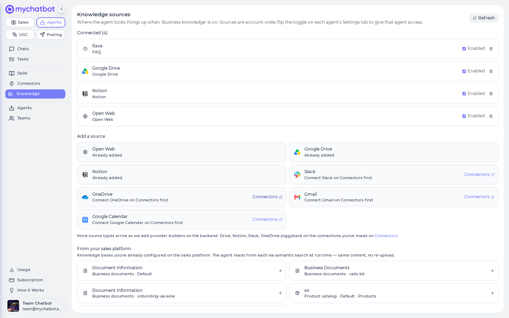Viewport: 509px width, 318px height.
Task: Open Connectors in the sidebar
Action: [x=35, y=84]
